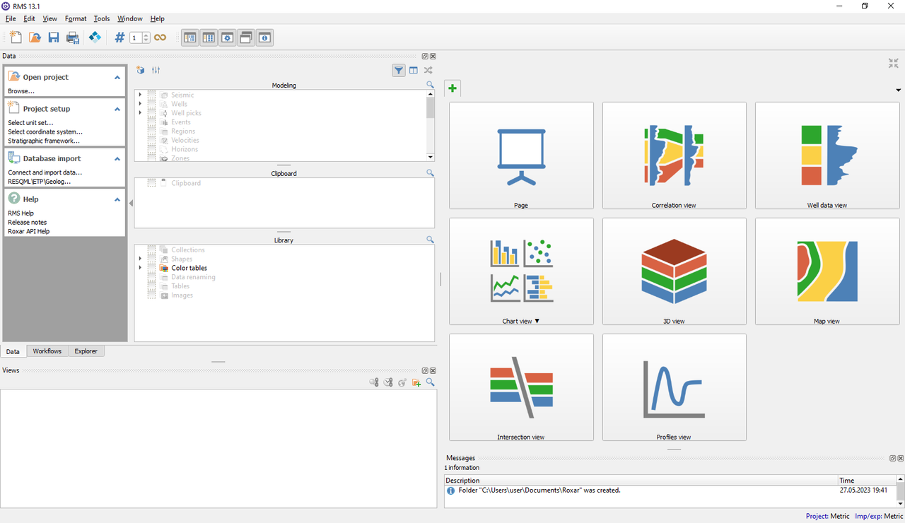905x523 pixels.
Task: Click Select coordinate system... link
Action: [x=45, y=131]
